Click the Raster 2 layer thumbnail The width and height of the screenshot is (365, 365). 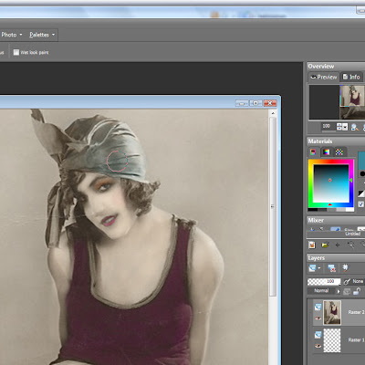click(x=332, y=313)
